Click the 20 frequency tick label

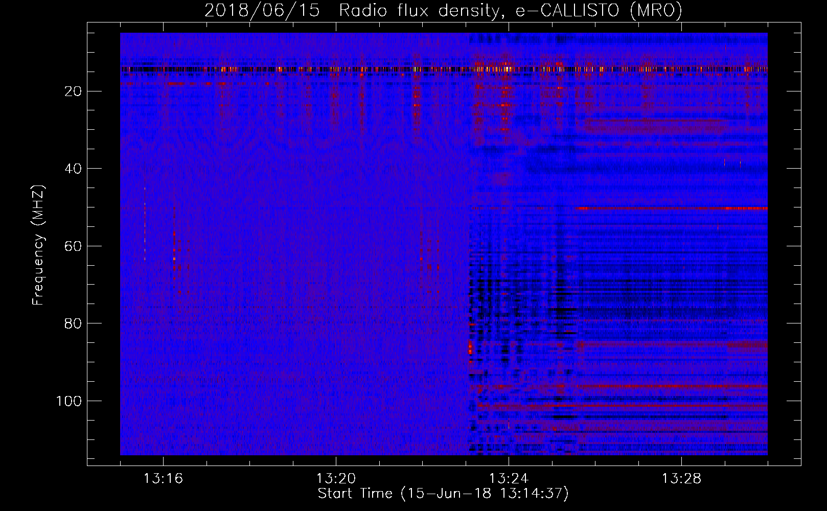tap(74, 91)
